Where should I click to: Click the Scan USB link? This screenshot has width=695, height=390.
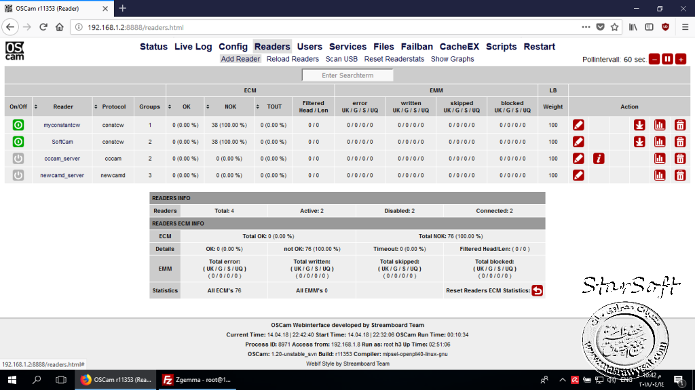[341, 59]
